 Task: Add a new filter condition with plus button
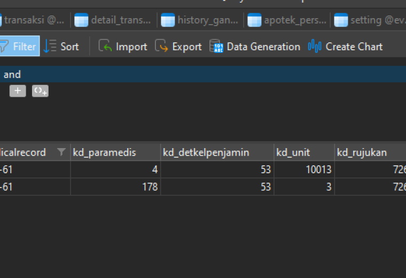(x=18, y=91)
